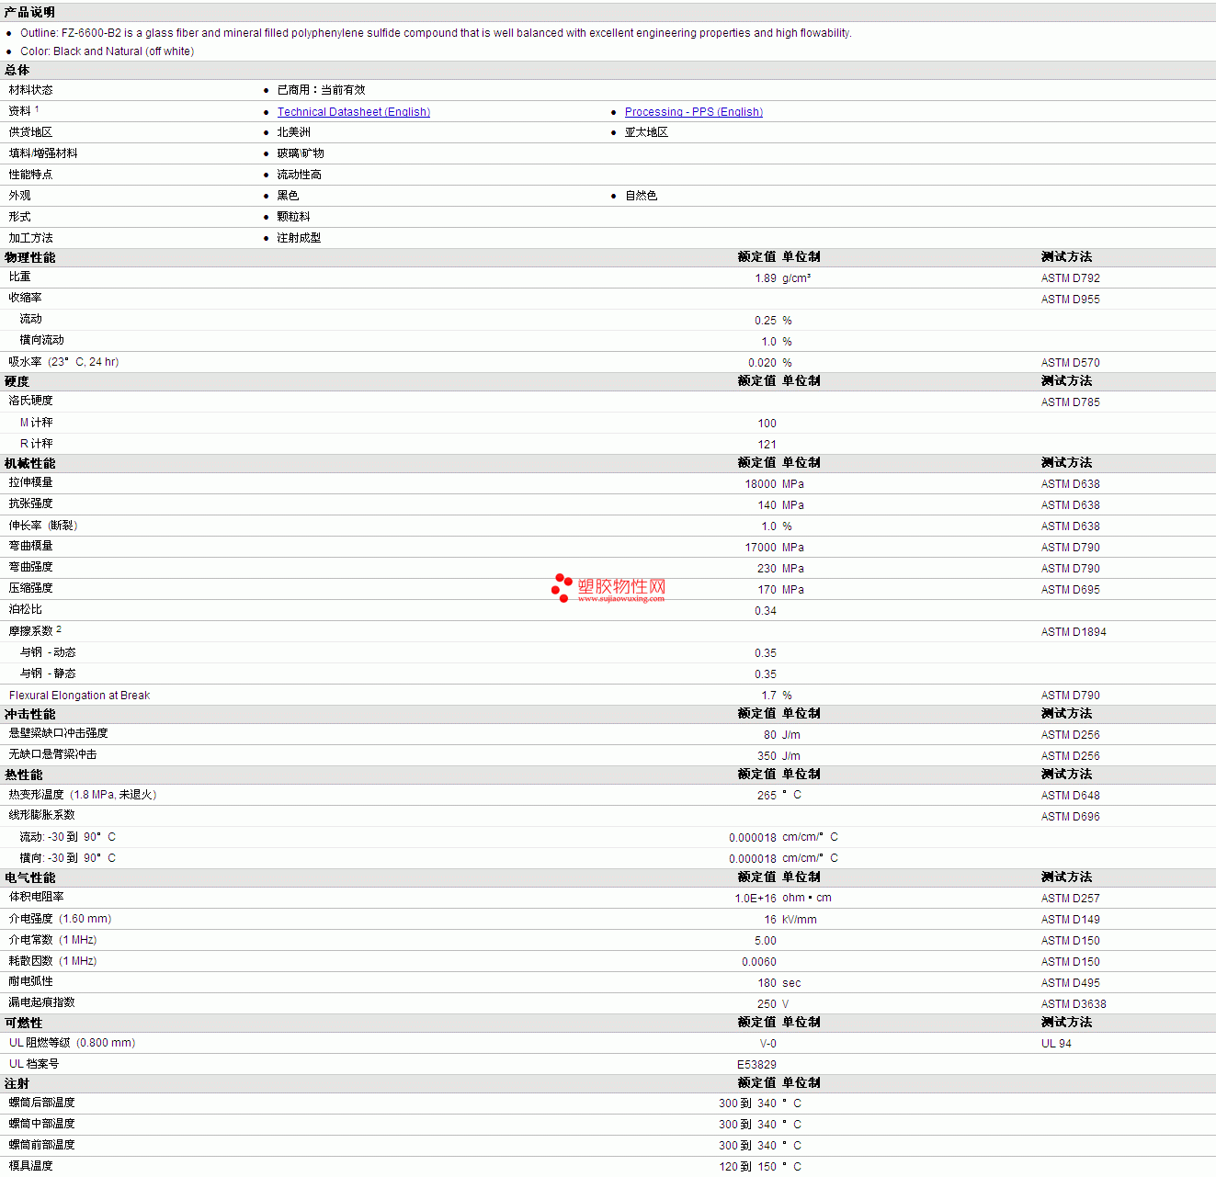
Task: Click the 1.89 specific gravity value
Action: click(x=766, y=278)
